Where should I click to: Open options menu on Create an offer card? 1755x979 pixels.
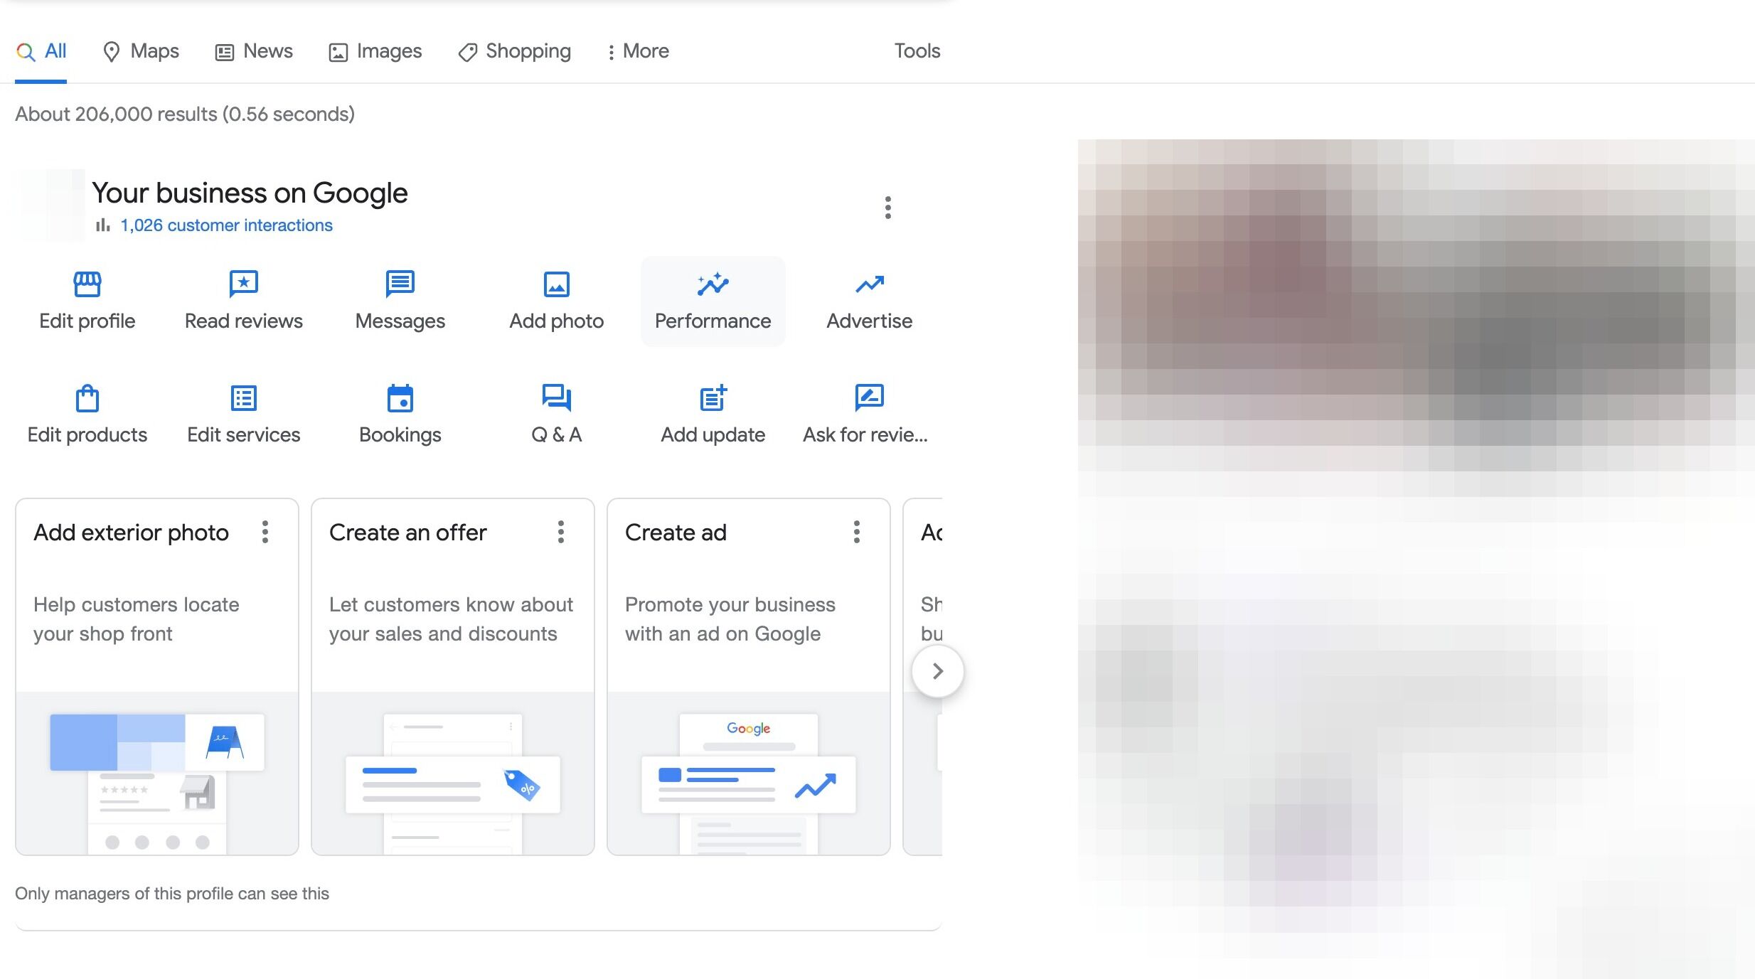pyautogui.click(x=561, y=532)
